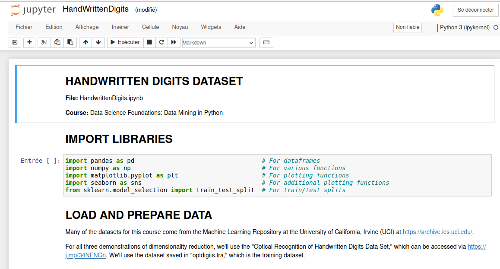Move selected cell down arrow

click(x=98, y=42)
